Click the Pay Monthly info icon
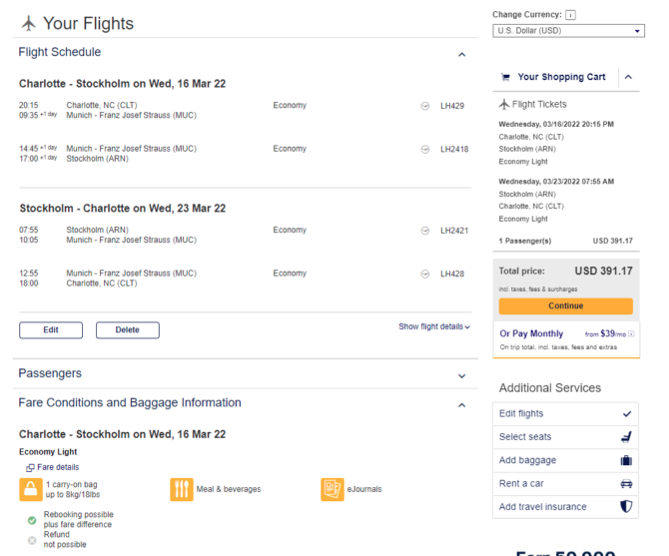The height and width of the screenshot is (556, 669). (x=631, y=333)
